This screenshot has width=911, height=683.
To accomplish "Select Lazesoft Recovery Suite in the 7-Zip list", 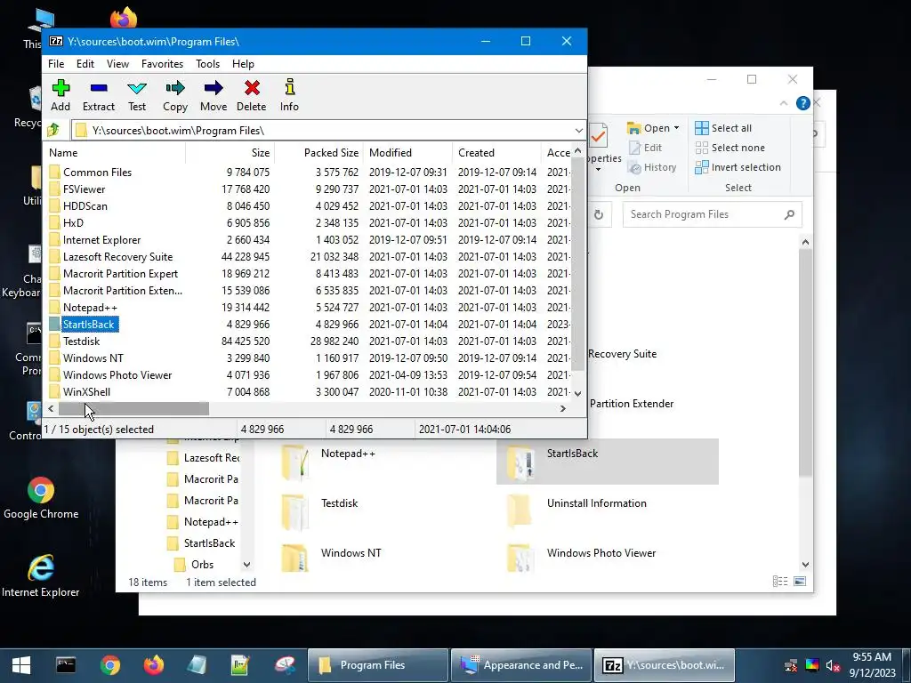I will (x=308, y=256).
